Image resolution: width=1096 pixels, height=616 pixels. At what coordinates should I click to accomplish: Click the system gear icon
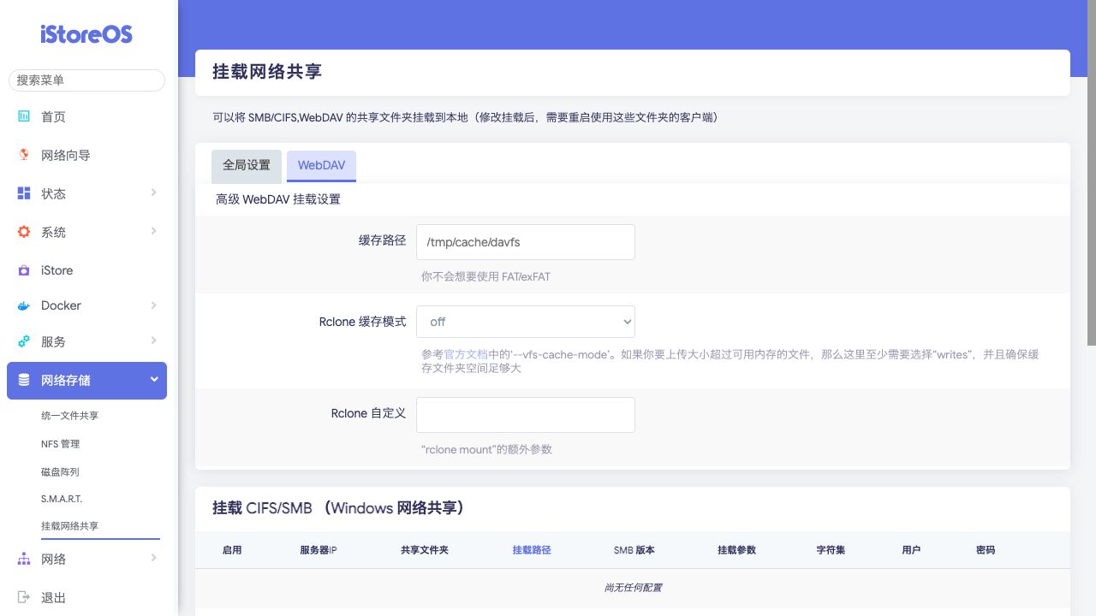[24, 232]
